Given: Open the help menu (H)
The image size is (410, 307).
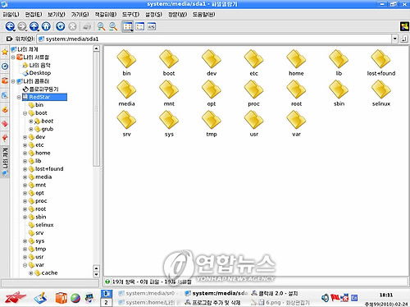Looking at the screenshot, I should click(x=204, y=15).
